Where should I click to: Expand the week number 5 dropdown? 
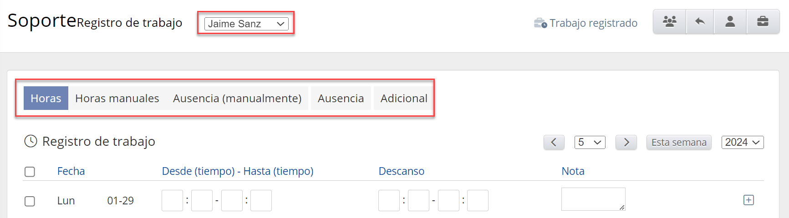590,142
